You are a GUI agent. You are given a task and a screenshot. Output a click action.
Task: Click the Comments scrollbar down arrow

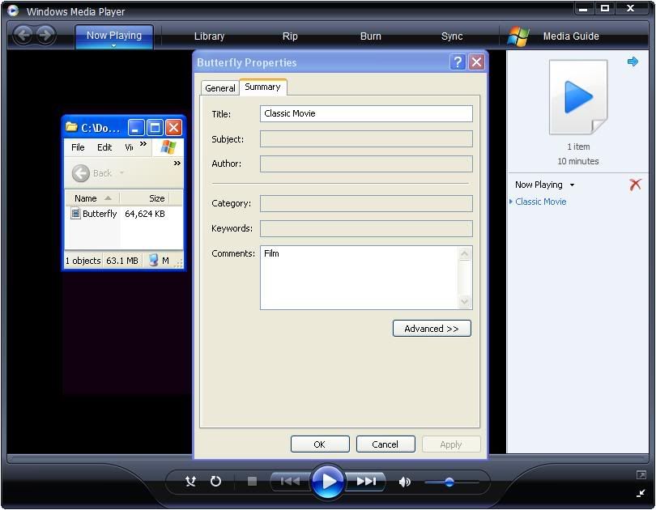[465, 301]
